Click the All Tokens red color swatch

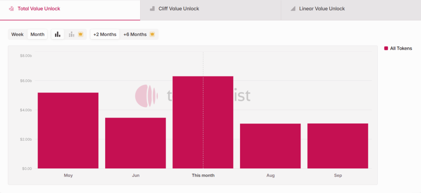tap(386, 48)
